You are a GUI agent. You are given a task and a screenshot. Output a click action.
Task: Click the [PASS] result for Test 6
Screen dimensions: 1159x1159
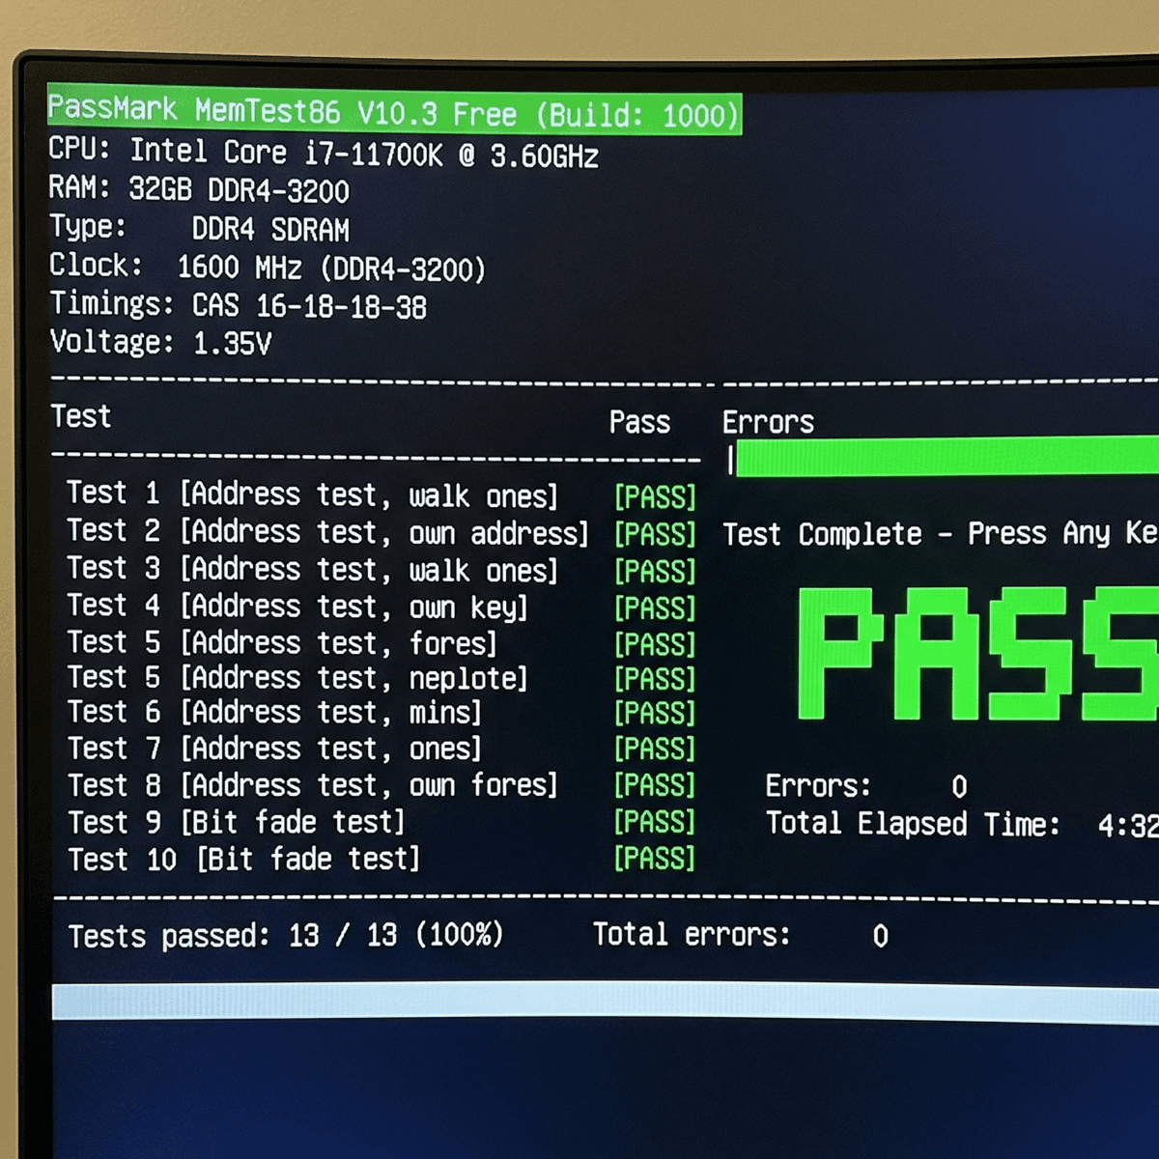click(655, 714)
